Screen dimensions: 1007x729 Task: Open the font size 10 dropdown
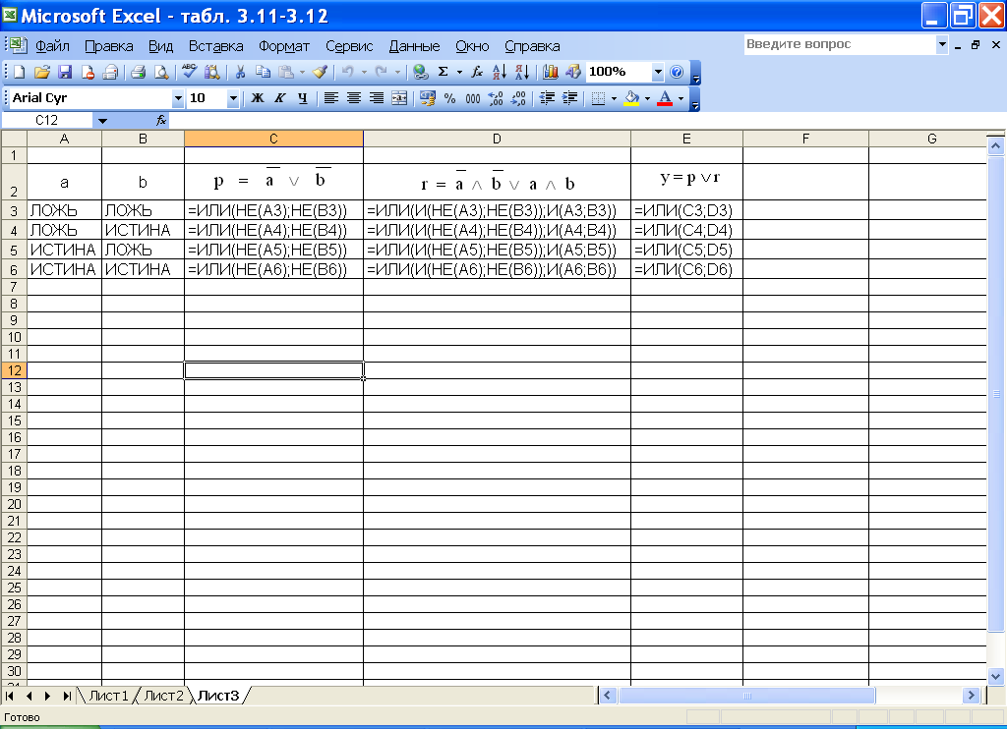(233, 99)
